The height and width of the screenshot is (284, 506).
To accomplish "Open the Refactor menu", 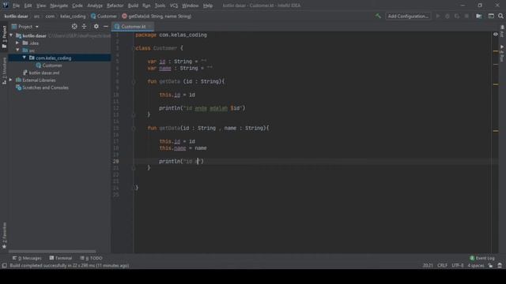I will click(115, 6).
